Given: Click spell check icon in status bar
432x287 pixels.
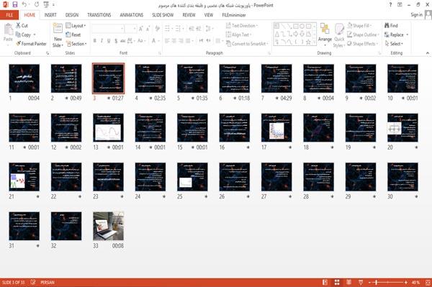Looking at the screenshot, I should pyautogui.click(x=33, y=282).
